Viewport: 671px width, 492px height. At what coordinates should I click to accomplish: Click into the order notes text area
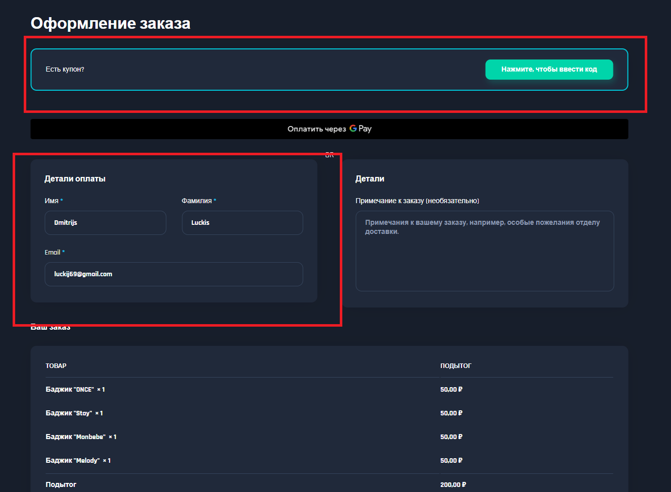point(484,251)
